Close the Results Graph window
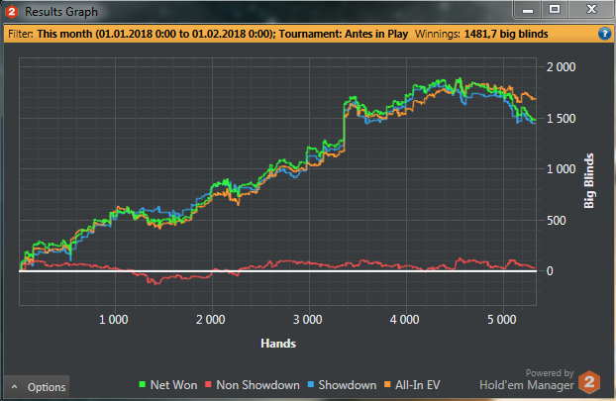The height and width of the screenshot is (401, 616). pos(591,10)
